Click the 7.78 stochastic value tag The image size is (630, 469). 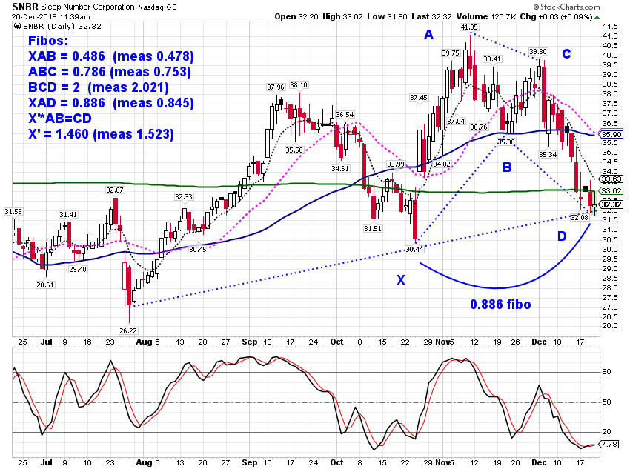point(610,444)
